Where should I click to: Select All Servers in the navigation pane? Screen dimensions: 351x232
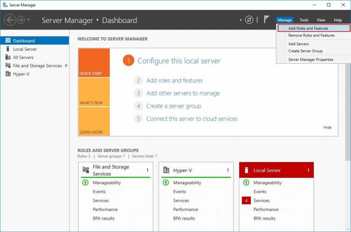(x=23, y=57)
